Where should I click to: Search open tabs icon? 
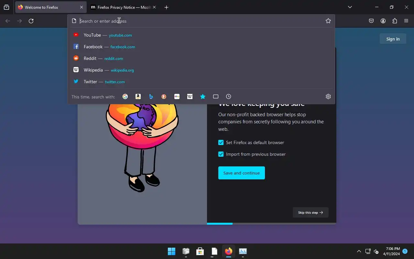[216, 96]
